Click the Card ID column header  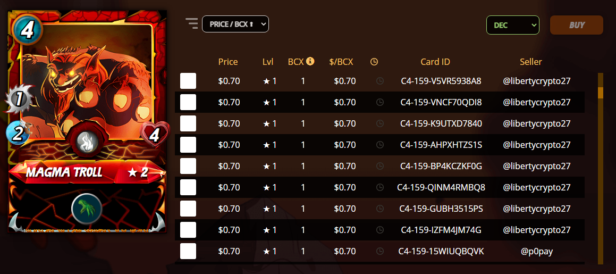[435, 62]
